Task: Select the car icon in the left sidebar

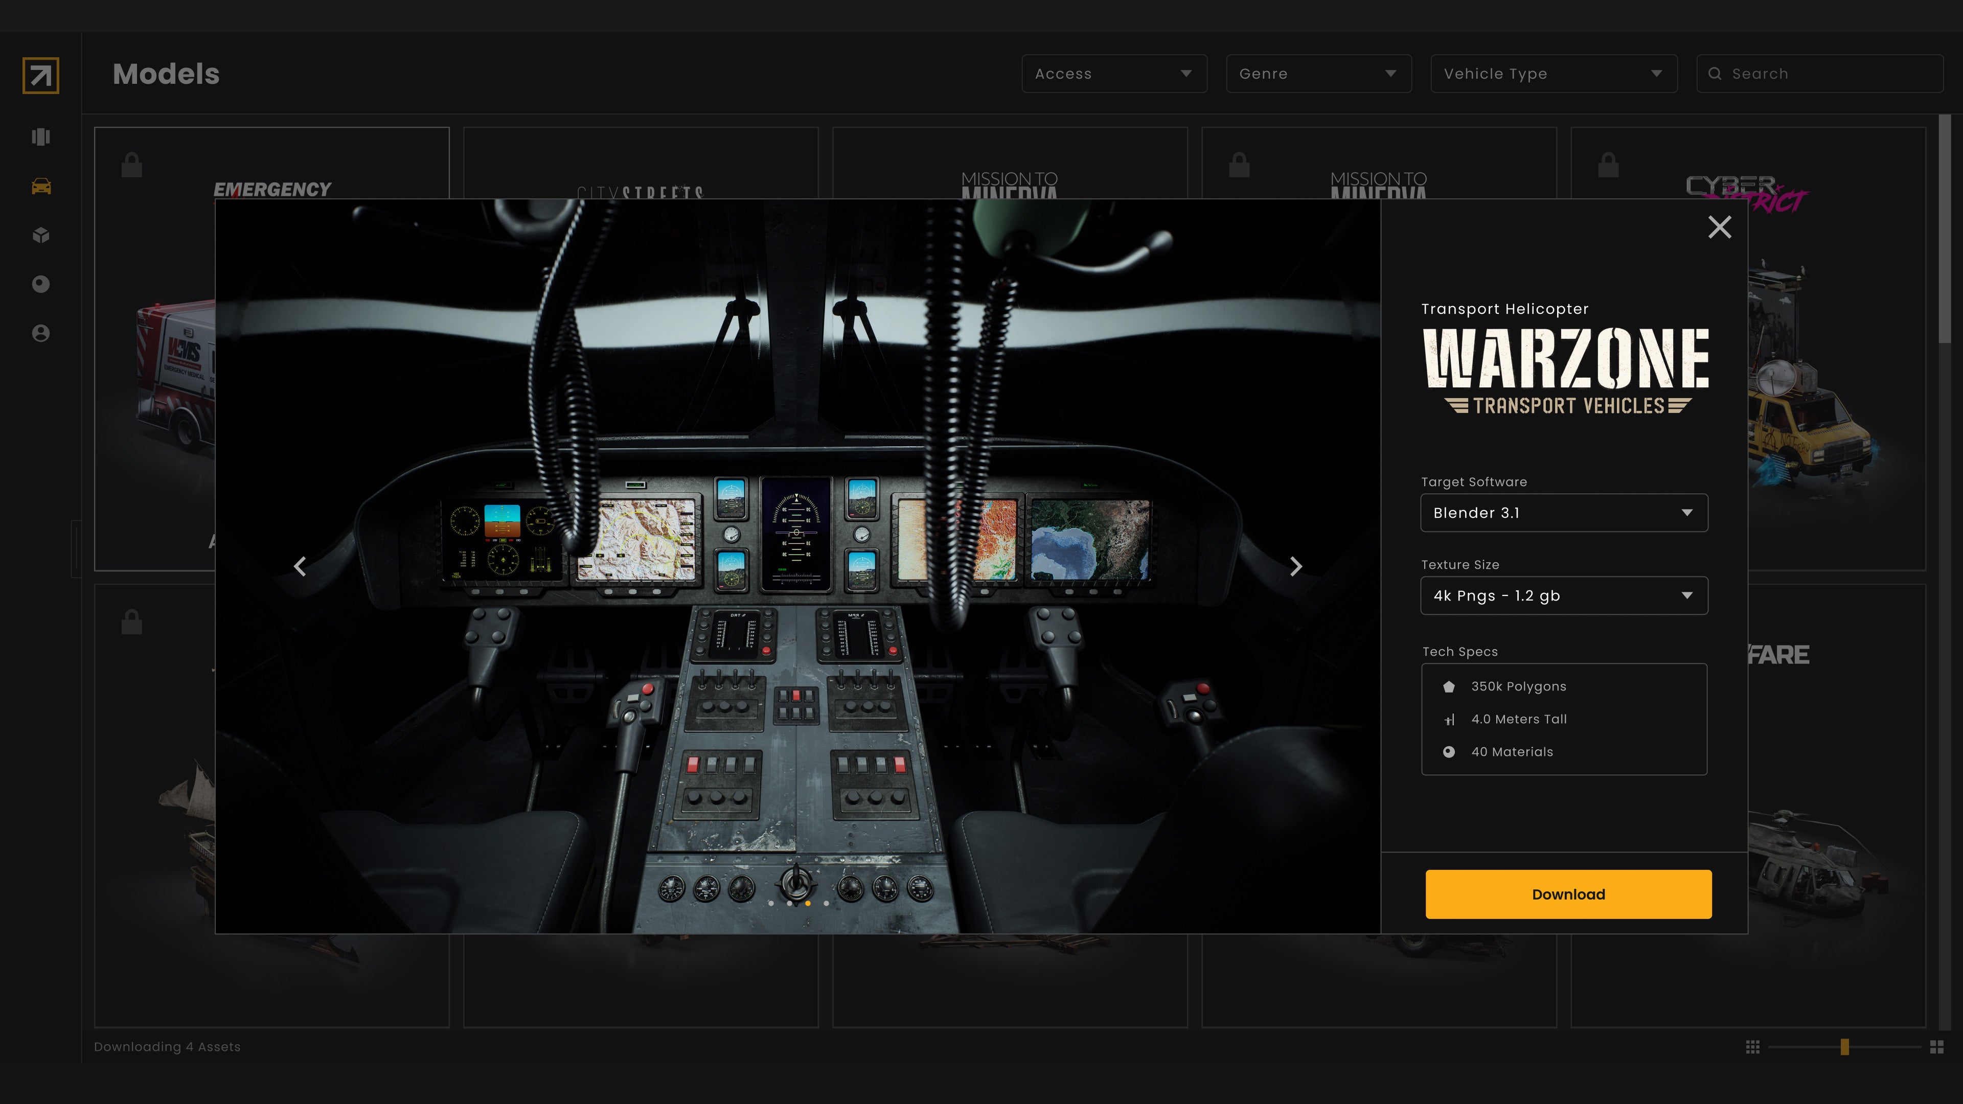Action: tap(40, 186)
